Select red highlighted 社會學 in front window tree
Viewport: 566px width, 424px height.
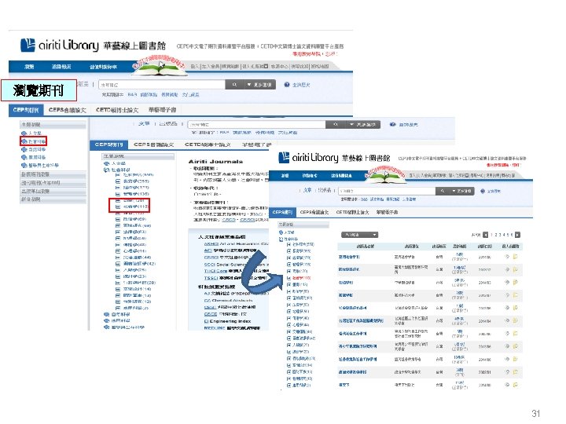tap(301, 278)
